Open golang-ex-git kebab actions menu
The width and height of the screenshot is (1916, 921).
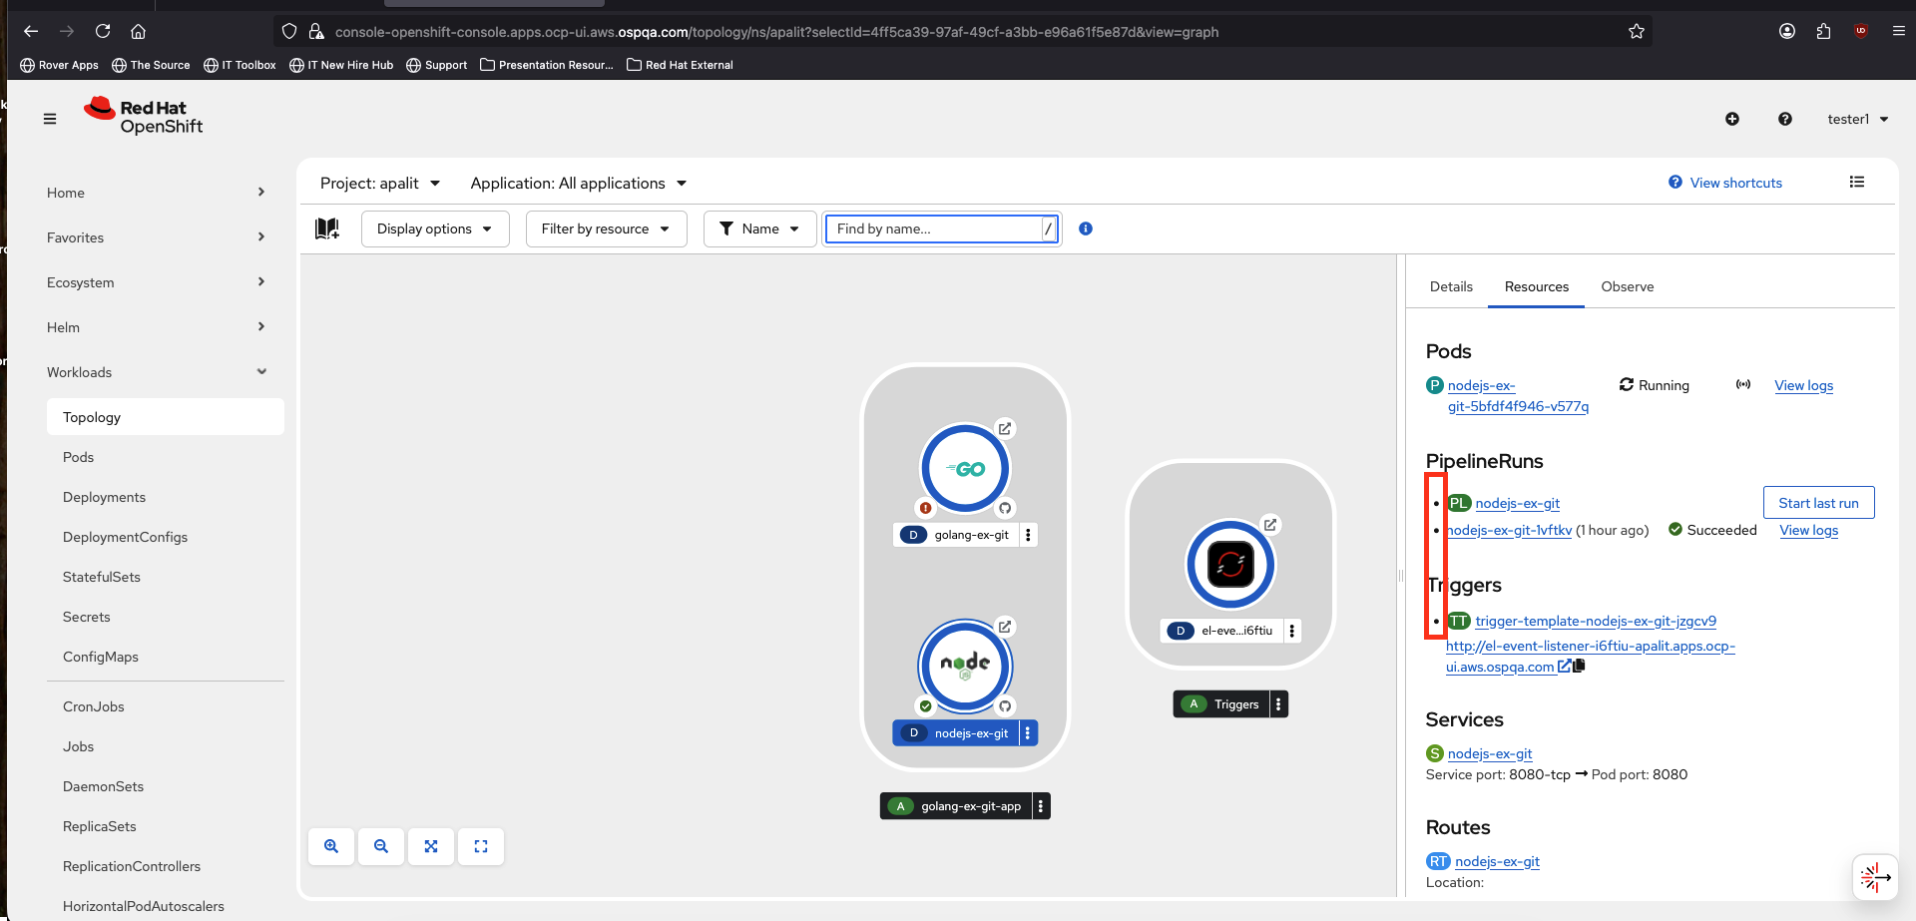click(1028, 535)
